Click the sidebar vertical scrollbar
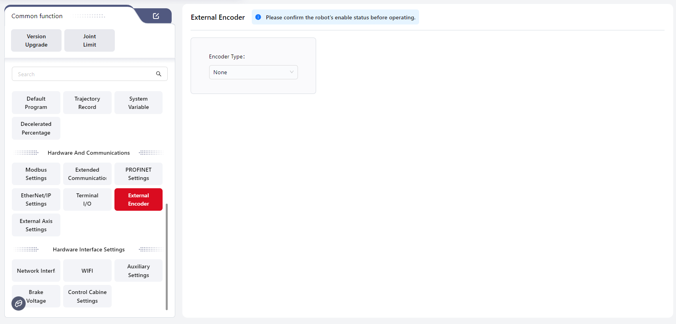676x324 pixels. click(x=167, y=257)
